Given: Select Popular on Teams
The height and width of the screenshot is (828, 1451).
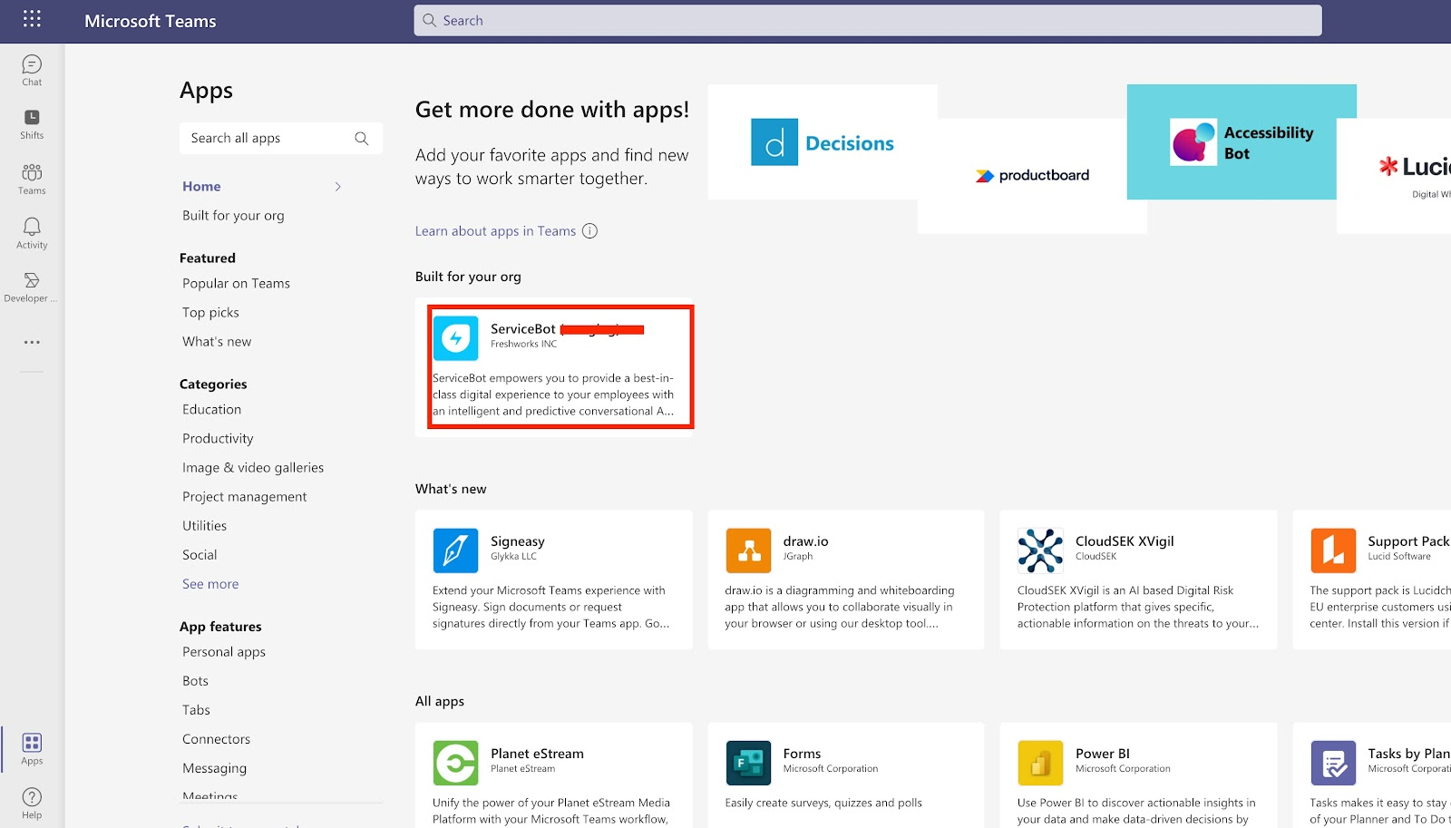Looking at the screenshot, I should (236, 284).
